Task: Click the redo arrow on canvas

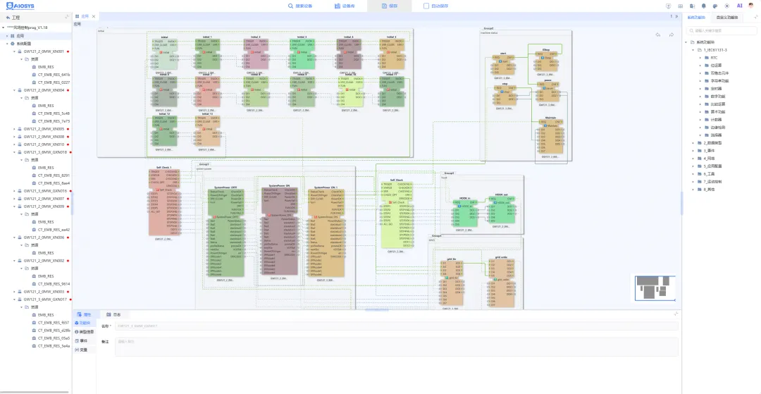Action: tap(672, 35)
